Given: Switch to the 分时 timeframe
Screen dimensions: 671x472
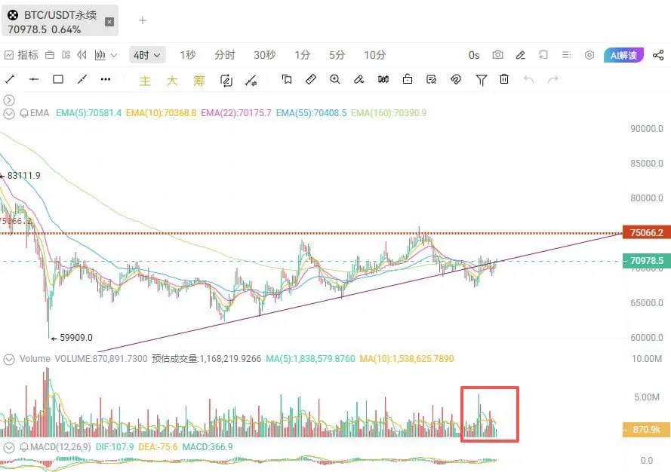Looking at the screenshot, I should click(x=225, y=55).
